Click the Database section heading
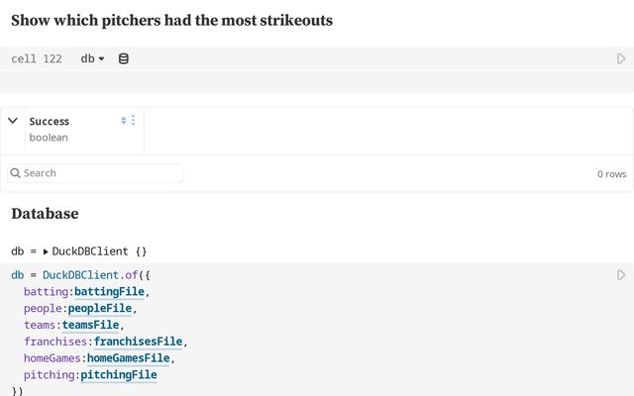This screenshot has width=634, height=396. point(45,213)
